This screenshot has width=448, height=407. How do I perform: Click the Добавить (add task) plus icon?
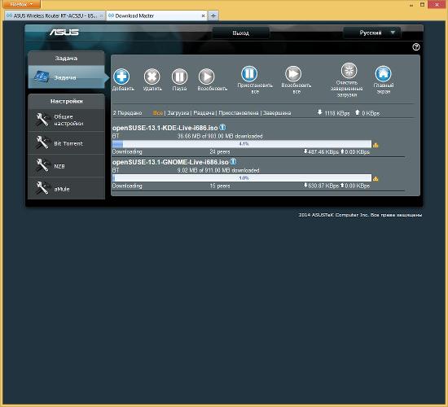tap(121, 77)
